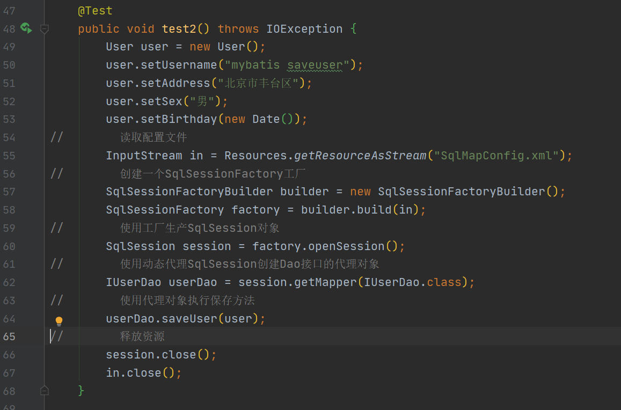This screenshot has width=621, height=410.
Task: Click IOException in the throws clause
Action: pyautogui.click(x=304, y=29)
